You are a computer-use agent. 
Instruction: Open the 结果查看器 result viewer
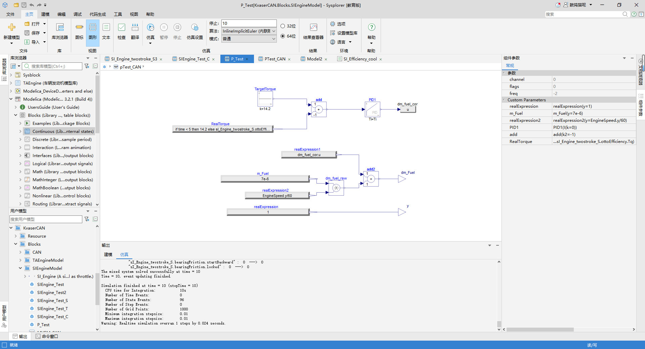coord(313,32)
